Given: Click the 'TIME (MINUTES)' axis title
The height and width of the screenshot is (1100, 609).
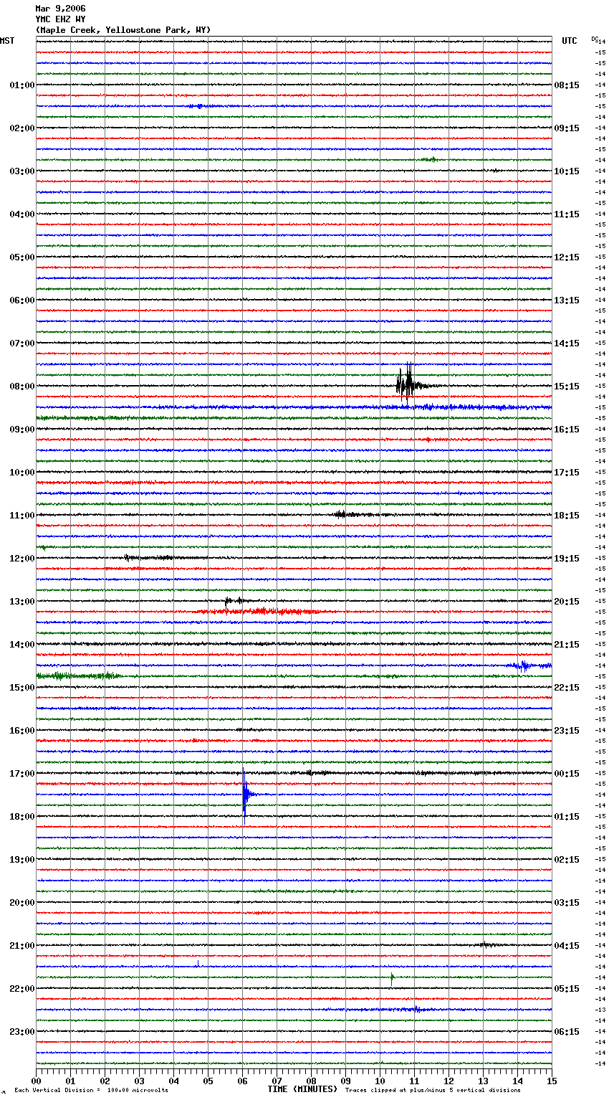Looking at the screenshot, I should click(x=302, y=1089).
